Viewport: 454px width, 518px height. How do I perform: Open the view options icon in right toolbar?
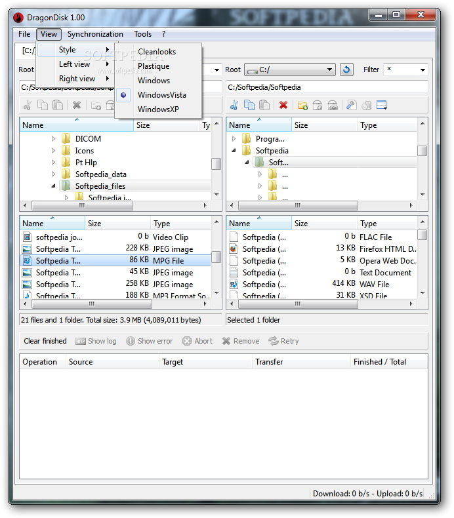pos(382,105)
